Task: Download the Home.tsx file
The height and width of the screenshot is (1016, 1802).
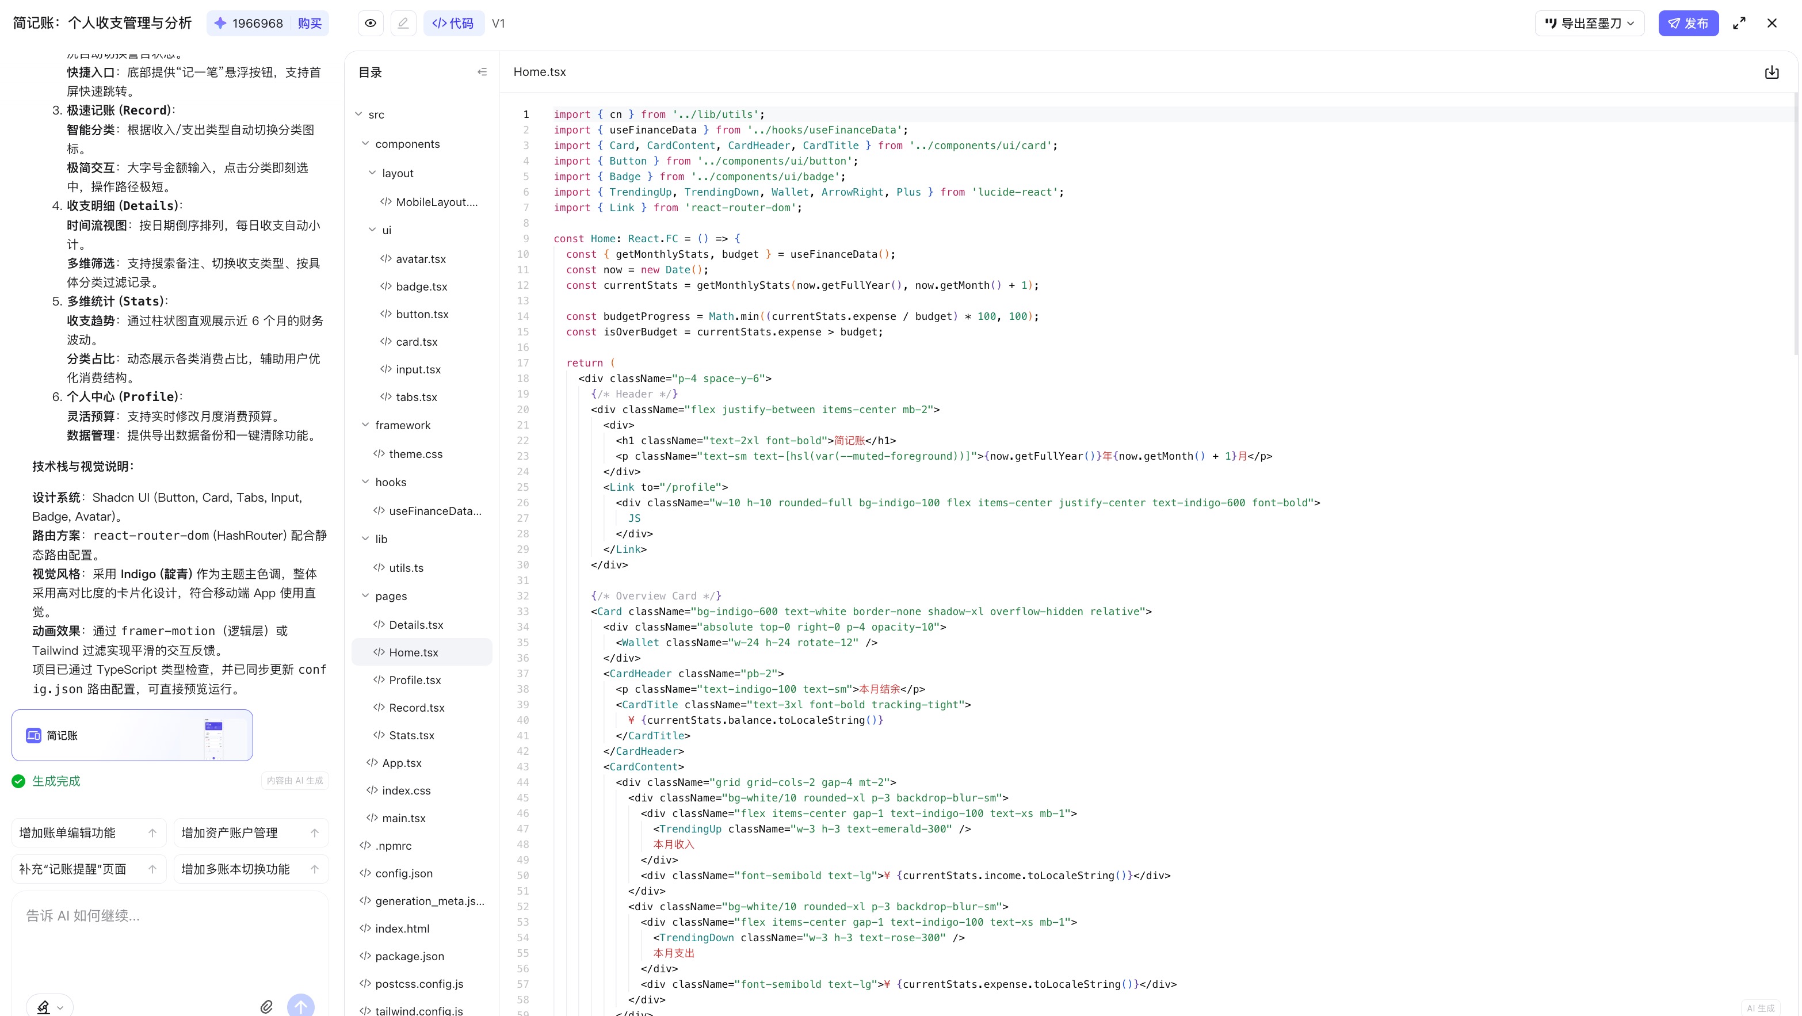Action: coord(1772,72)
